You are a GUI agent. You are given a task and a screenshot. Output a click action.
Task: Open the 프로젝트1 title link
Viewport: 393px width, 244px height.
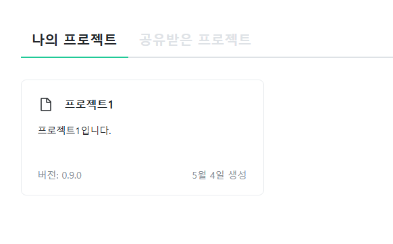click(89, 104)
